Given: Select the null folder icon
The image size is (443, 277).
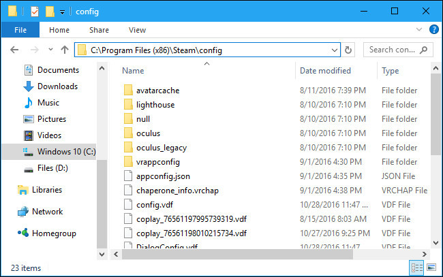Looking at the screenshot, I should pos(128,118).
